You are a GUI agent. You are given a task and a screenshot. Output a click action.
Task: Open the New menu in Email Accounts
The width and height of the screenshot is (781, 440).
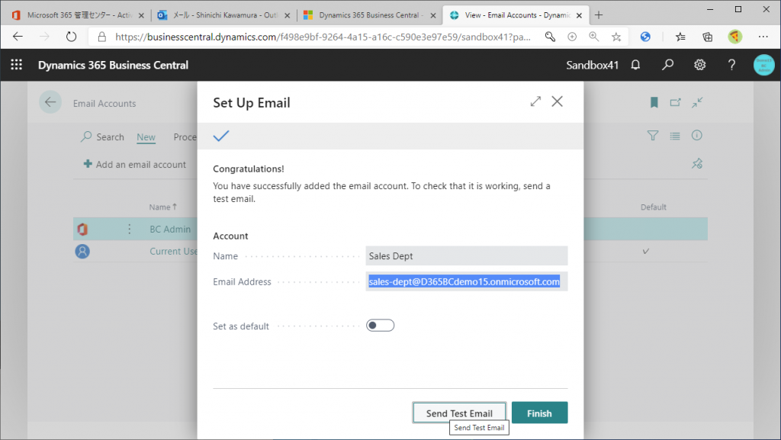point(146,136)
